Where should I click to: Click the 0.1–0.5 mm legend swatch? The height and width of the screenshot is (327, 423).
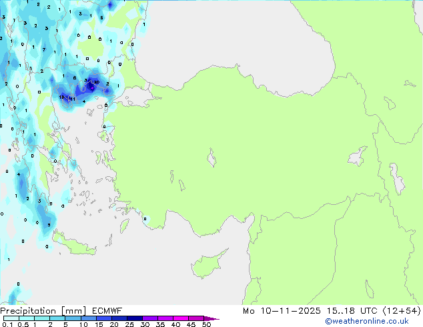(11, 318)
